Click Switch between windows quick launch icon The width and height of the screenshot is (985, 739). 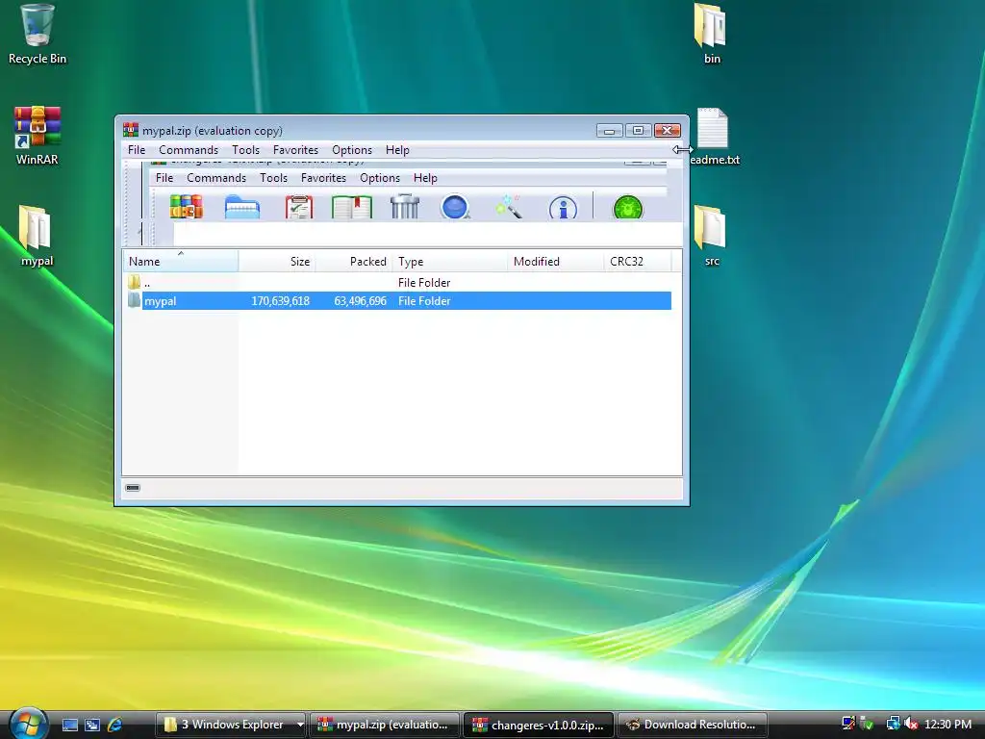click(x=92, y=725)
